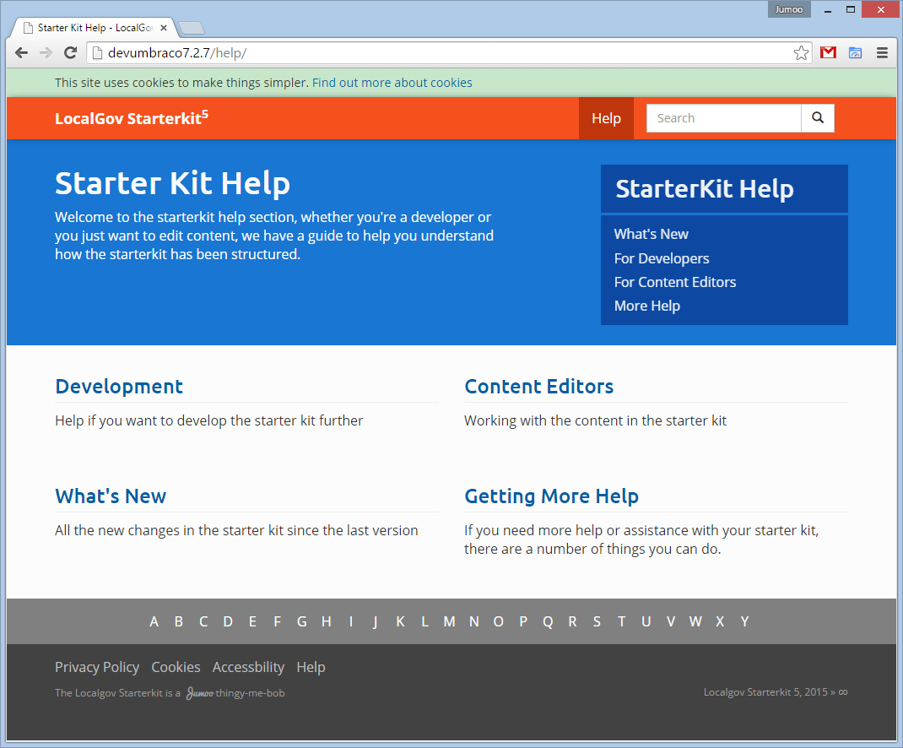Open the Accessbility footer link
The width and height of the screenshot is (903, 748).
pyautogui.click(x=248, y=667)
